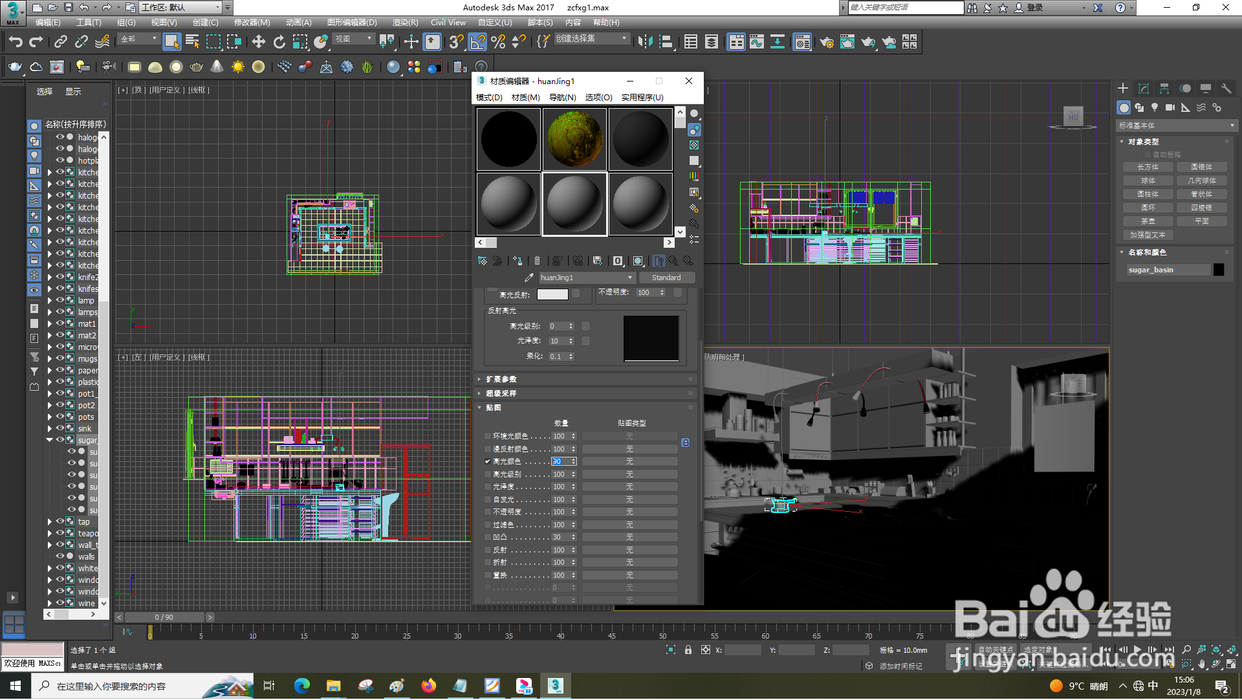Activate the Select Object tool
Viewport: 1242px width, 700px height.
tap(171, 42)
